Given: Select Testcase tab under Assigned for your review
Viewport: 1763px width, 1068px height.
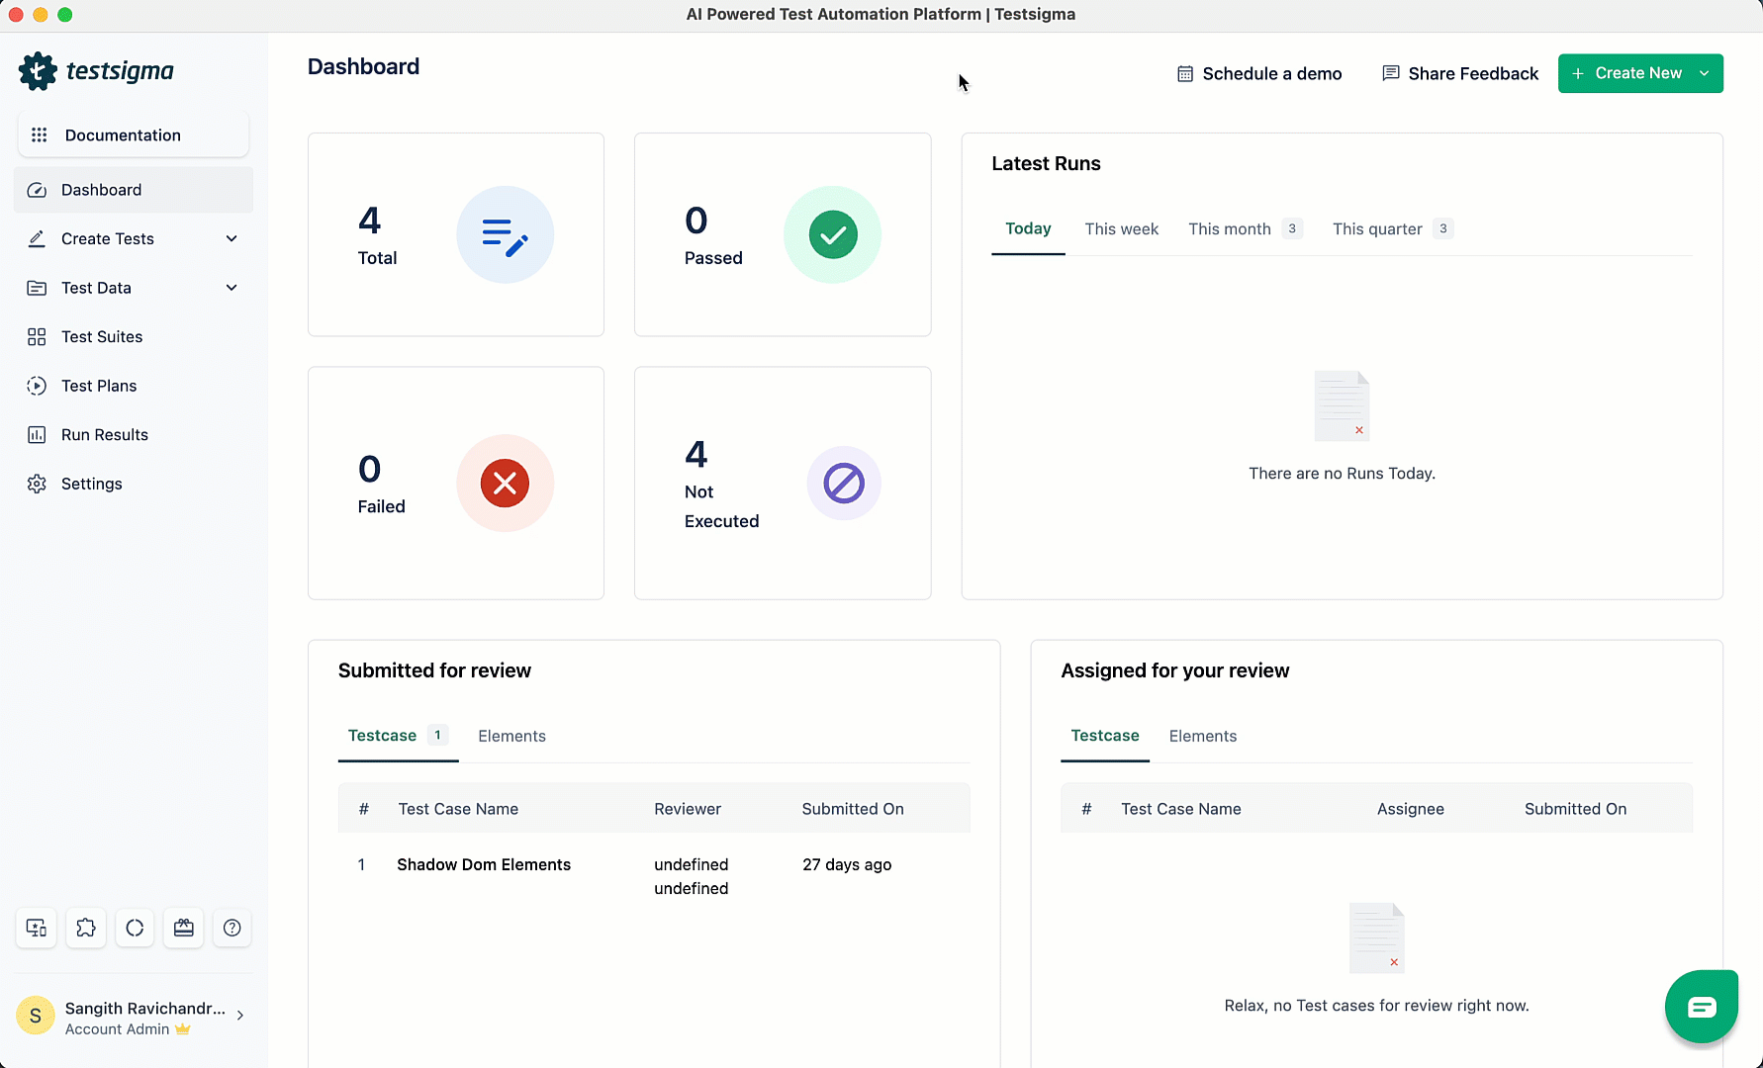Looking at the screenshot, I should point(1104,736).
